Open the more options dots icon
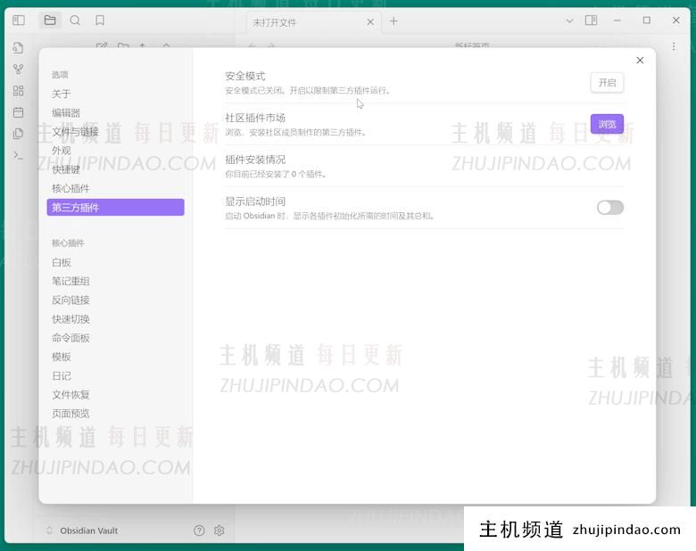 coord(674,46)
